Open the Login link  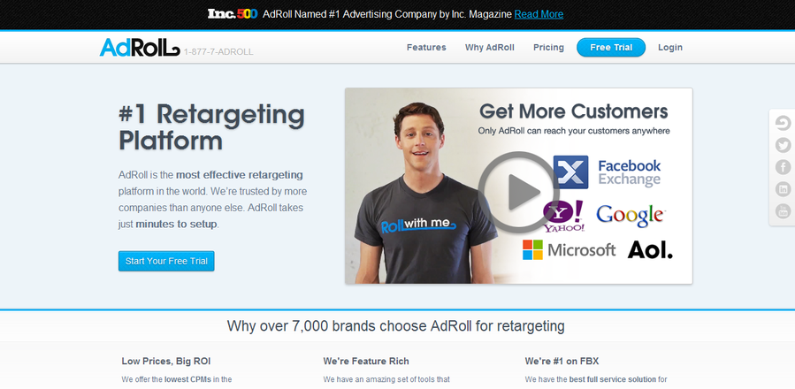click(670, 47)
